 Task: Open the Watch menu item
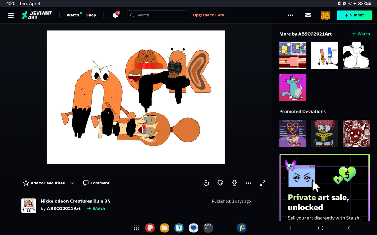coord(73,15)
